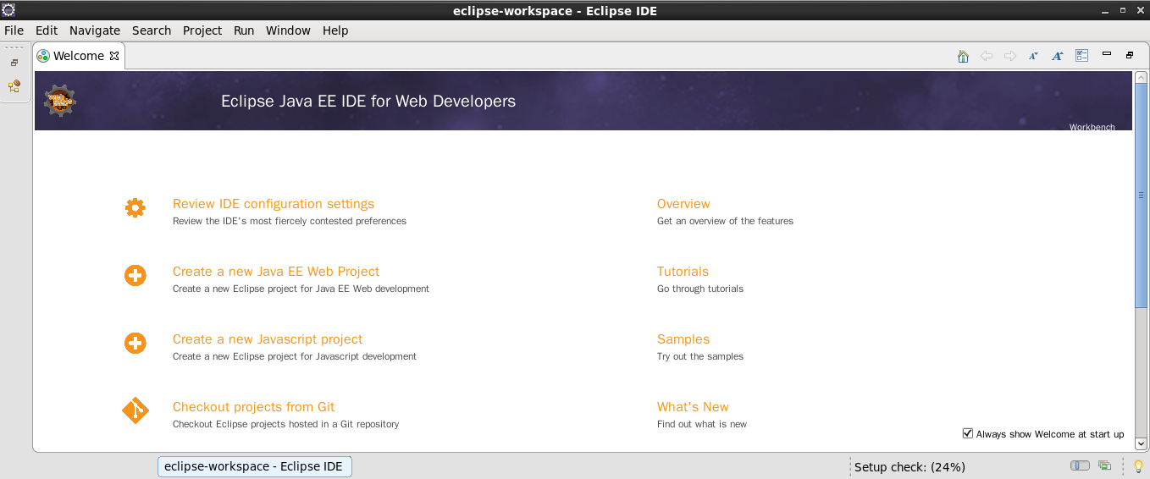Open the Tutorials link

pos(683,272)
